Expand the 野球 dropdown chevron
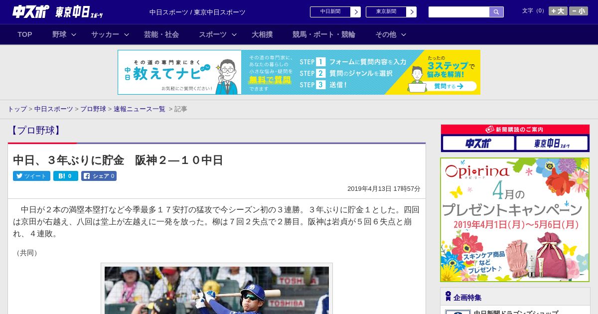Image resolution: width=598 pixels, height=314 pixels. (x=74, y=34)
